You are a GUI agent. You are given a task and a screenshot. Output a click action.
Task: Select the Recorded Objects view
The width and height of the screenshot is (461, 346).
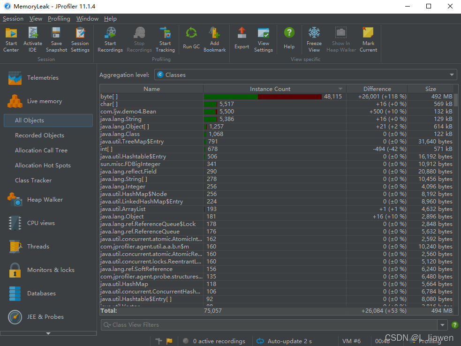[39, 135]
